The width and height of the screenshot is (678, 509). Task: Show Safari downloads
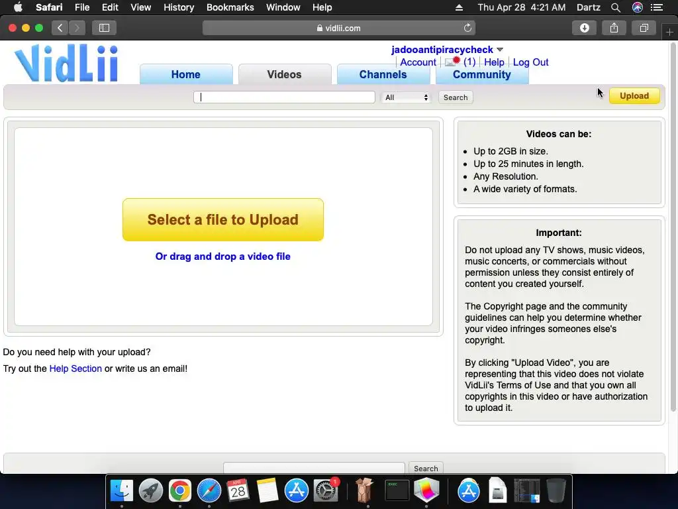[x=584, y=28]
